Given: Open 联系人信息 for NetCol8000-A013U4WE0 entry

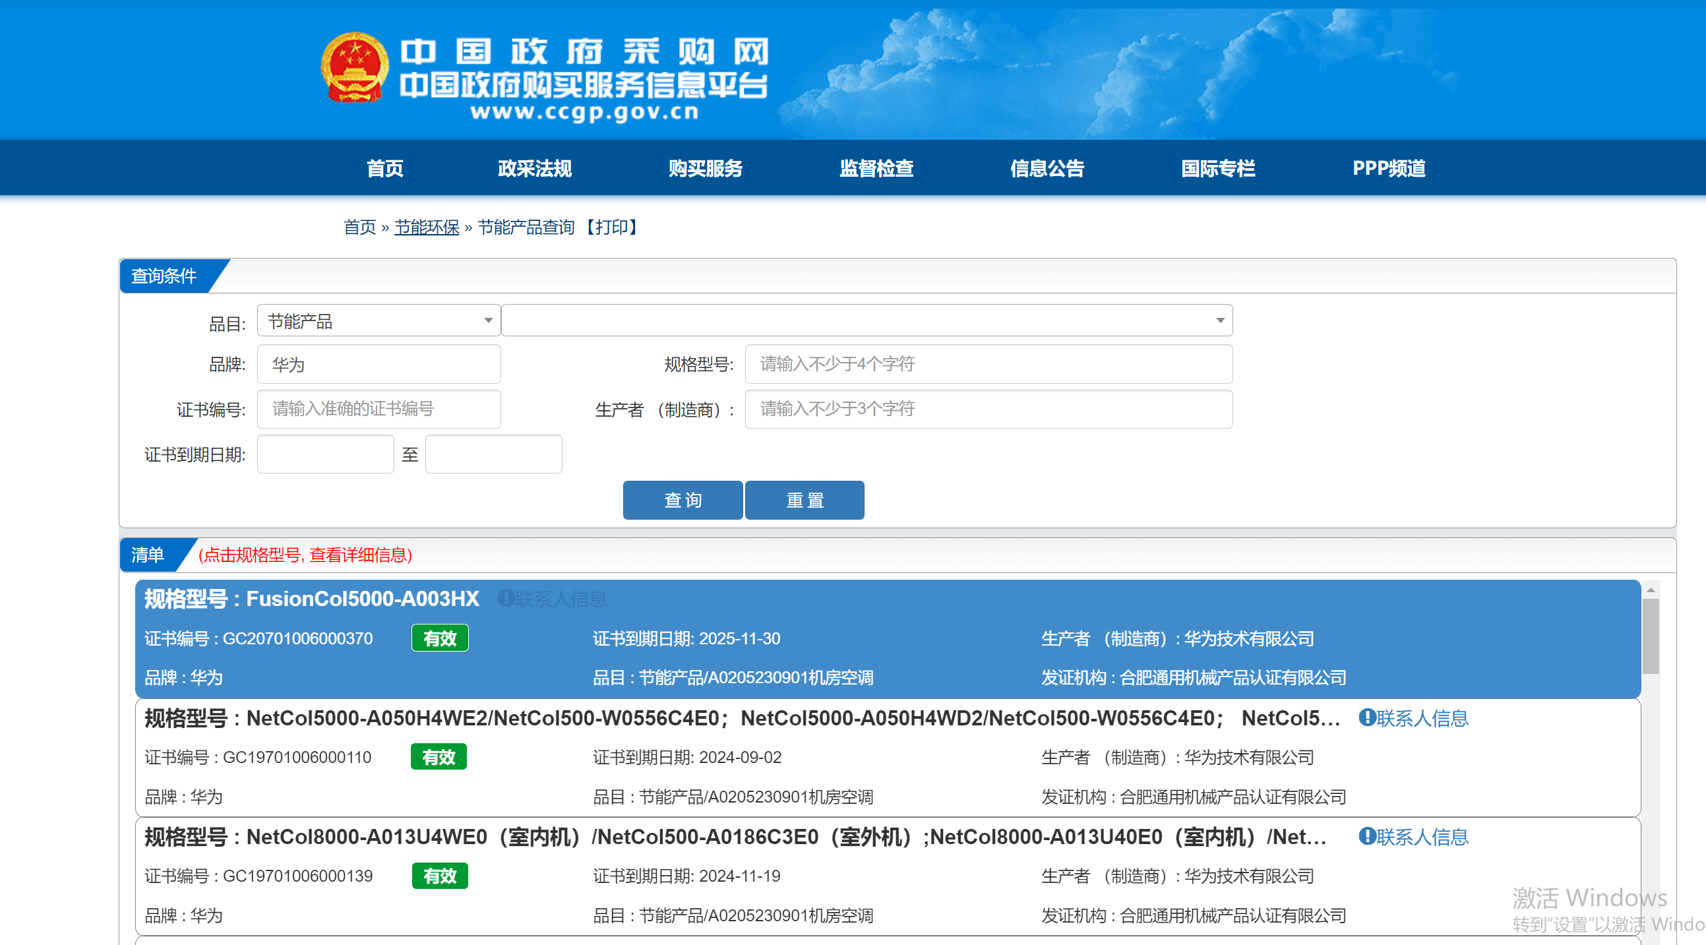Looking at the screenshot, I should (1422, 837).
